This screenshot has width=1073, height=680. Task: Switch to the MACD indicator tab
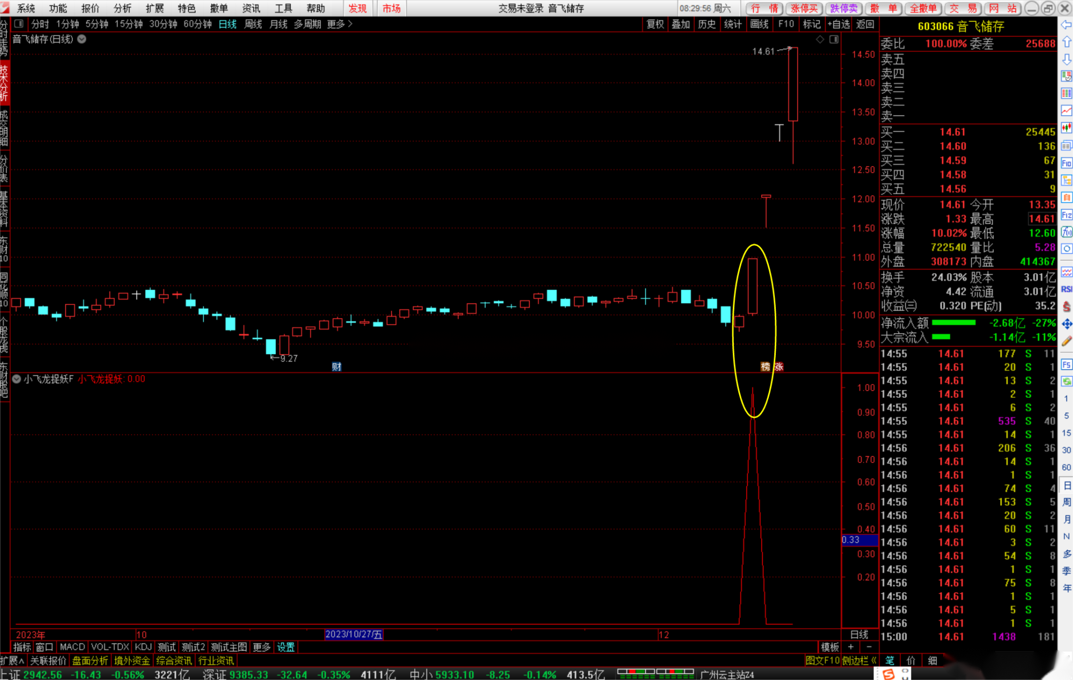tap(72, 647)
